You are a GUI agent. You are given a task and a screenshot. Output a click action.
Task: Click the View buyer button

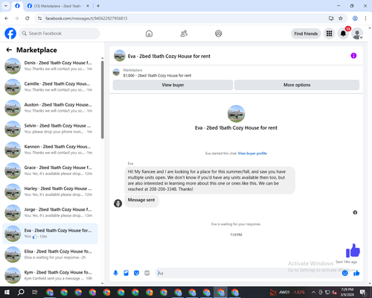[173, 85]
